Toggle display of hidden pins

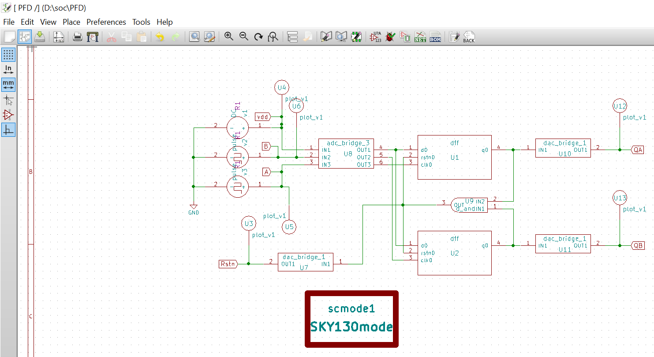(9, 114)
